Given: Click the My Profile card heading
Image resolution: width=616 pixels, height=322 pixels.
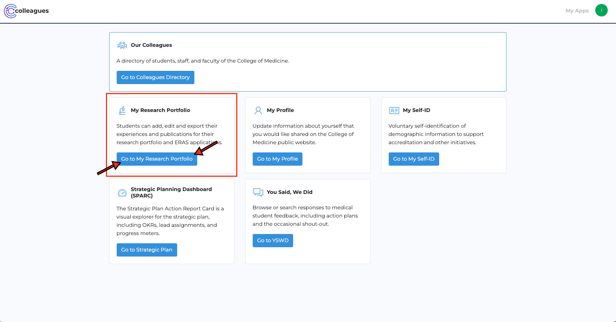Looking at the screenshot, I should click(x=281, y=110).
